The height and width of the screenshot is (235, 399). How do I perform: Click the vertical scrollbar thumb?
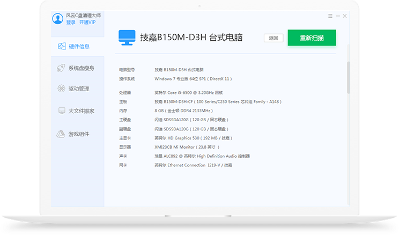349,77
